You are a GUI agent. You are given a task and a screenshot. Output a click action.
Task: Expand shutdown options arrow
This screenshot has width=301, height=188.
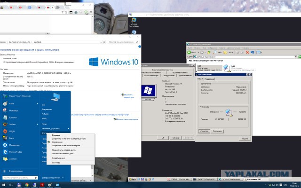(x=63, y=178)
